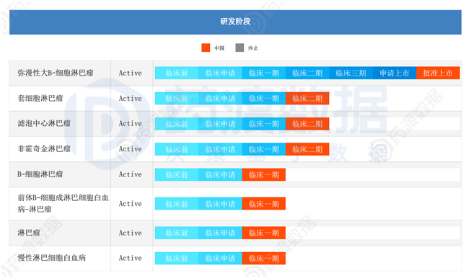Click Active status for 滤泡中心淋巴瘤
Screen dimensions: 471x278
tap(131, 124)
